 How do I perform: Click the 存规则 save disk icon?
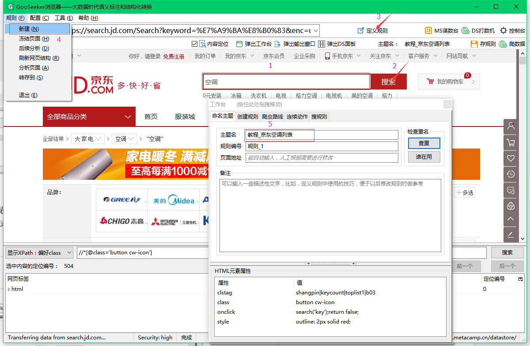point(474,44)
